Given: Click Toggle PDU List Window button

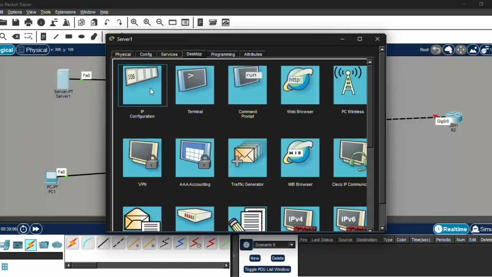Looking at the screenshot, I should point(267,269).
